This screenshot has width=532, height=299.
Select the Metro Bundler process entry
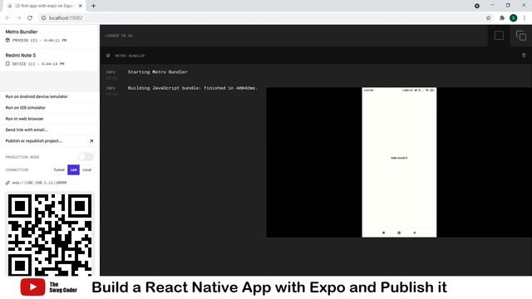click(x=50, y=36)
